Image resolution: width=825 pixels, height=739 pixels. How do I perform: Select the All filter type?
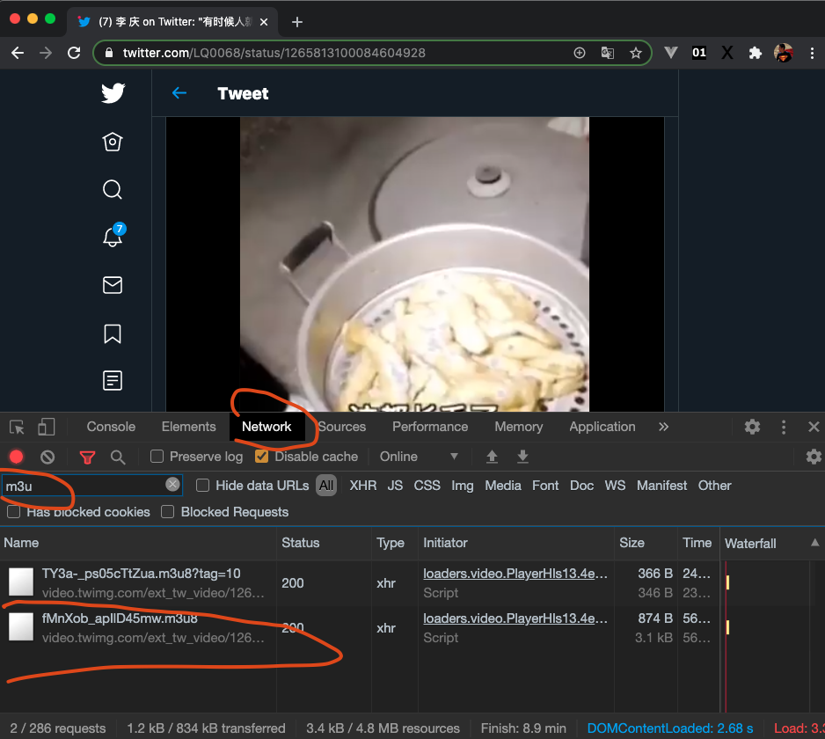(326, 486)
